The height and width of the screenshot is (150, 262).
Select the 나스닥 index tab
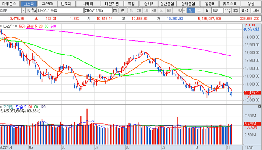click(28, 4)
